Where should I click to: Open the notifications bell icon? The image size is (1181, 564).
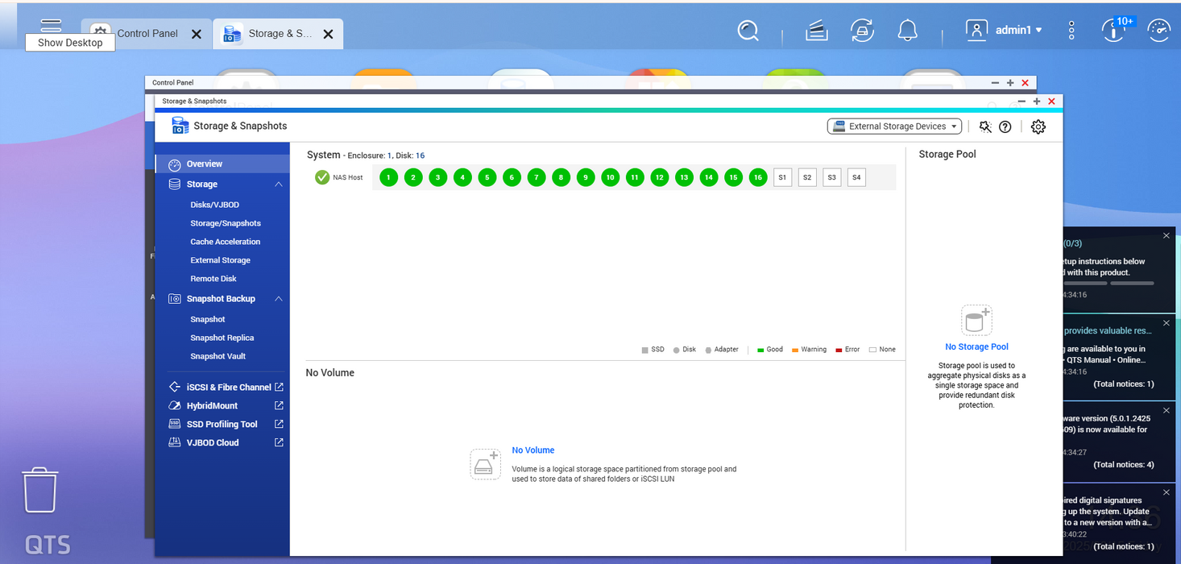pos(908,31)
